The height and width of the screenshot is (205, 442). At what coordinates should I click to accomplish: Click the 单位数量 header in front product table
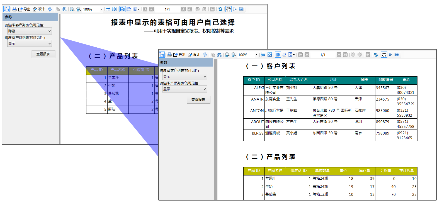[322, 171]
